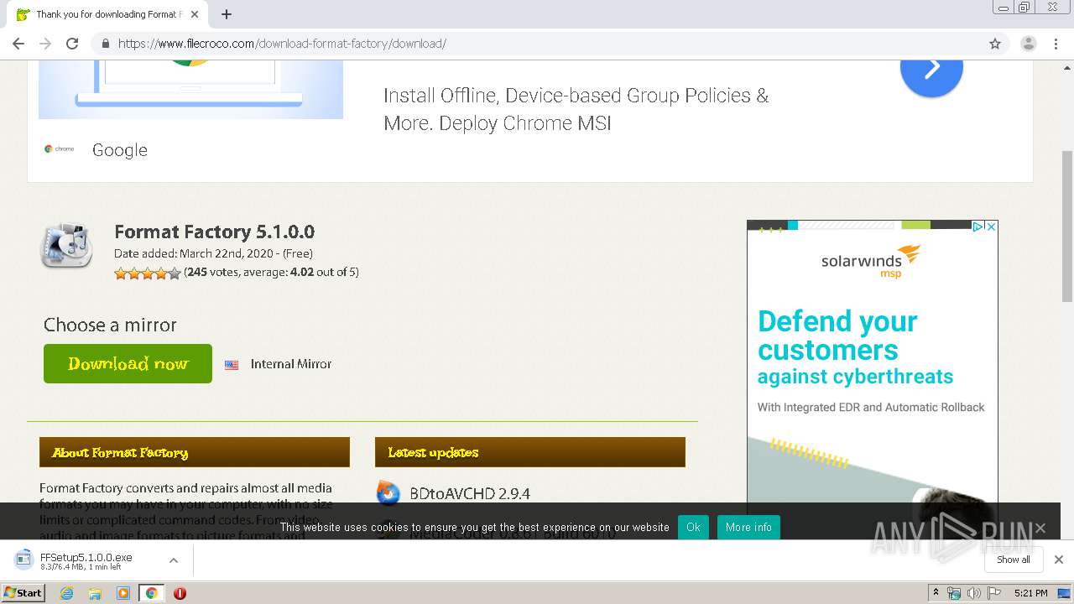Open the Windows Start menu

[x=23, y=592]
